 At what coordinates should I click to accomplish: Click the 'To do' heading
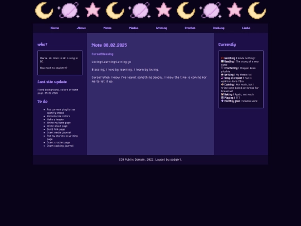(42, 101)
